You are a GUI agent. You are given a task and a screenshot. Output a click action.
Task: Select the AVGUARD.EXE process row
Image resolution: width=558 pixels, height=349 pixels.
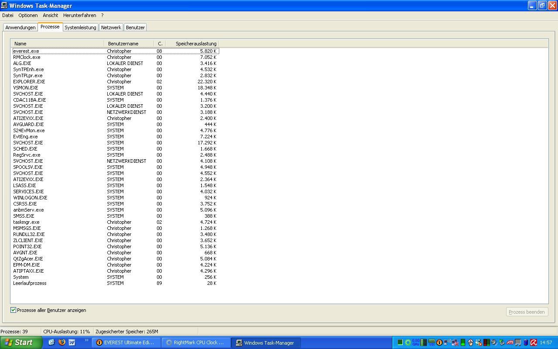[x=115, y=124]
